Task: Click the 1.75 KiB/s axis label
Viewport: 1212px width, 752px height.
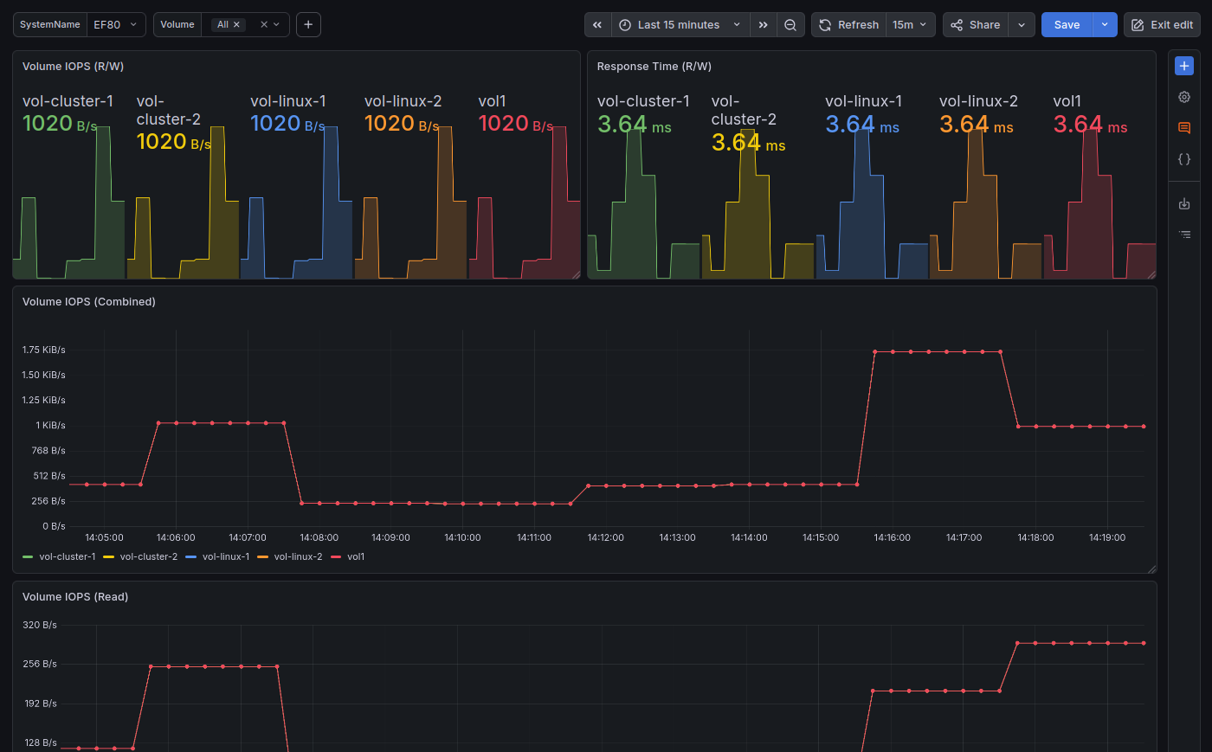Action: pos(44,350)
